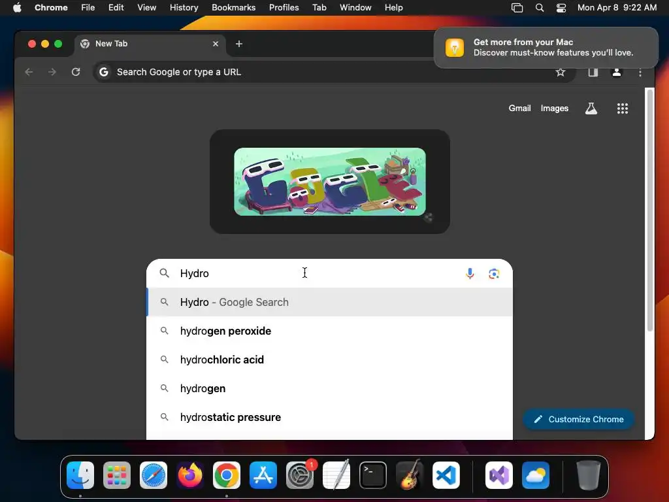Click the Chrome forward arrow button
669x502 pixels.
click(52, 72)
